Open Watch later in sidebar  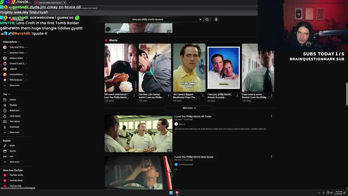click(x=14, y=111)
